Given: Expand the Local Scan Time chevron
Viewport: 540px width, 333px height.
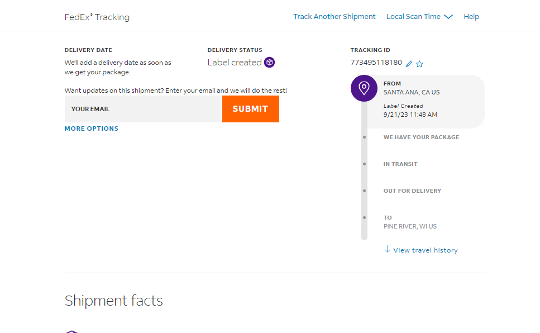Looking at the screenshot, I should coord(448,17).
